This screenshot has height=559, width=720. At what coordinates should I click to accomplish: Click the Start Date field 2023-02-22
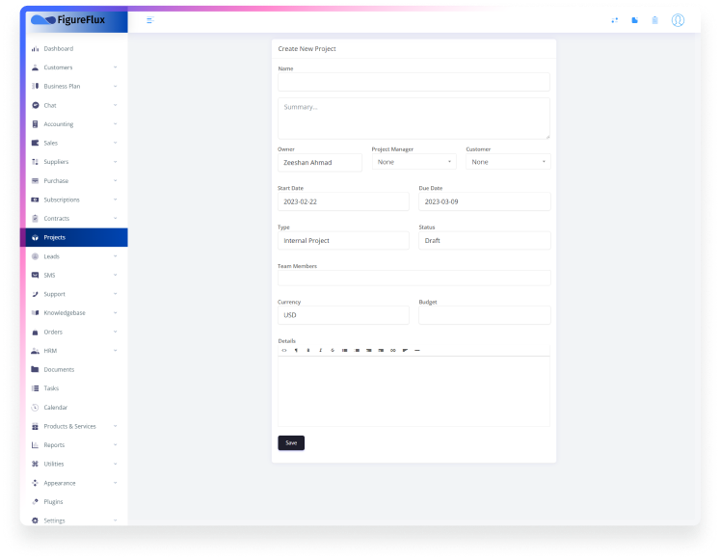pos(343,201)
